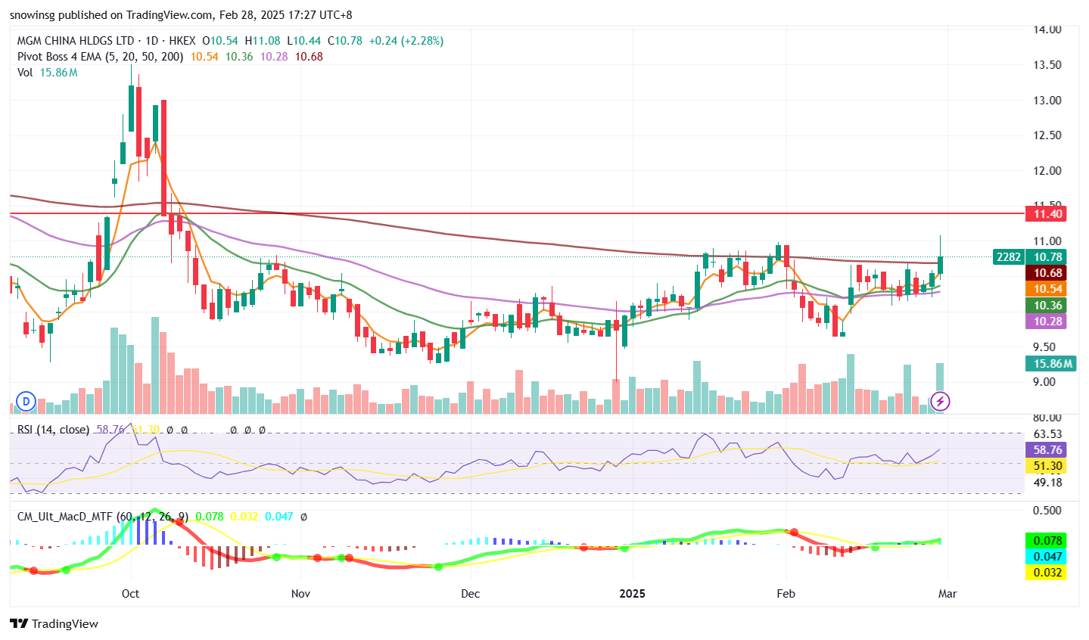Click the purple 10.28 label on the price axis
This screenshot has width=1089, height=640.
point(1045,322)
